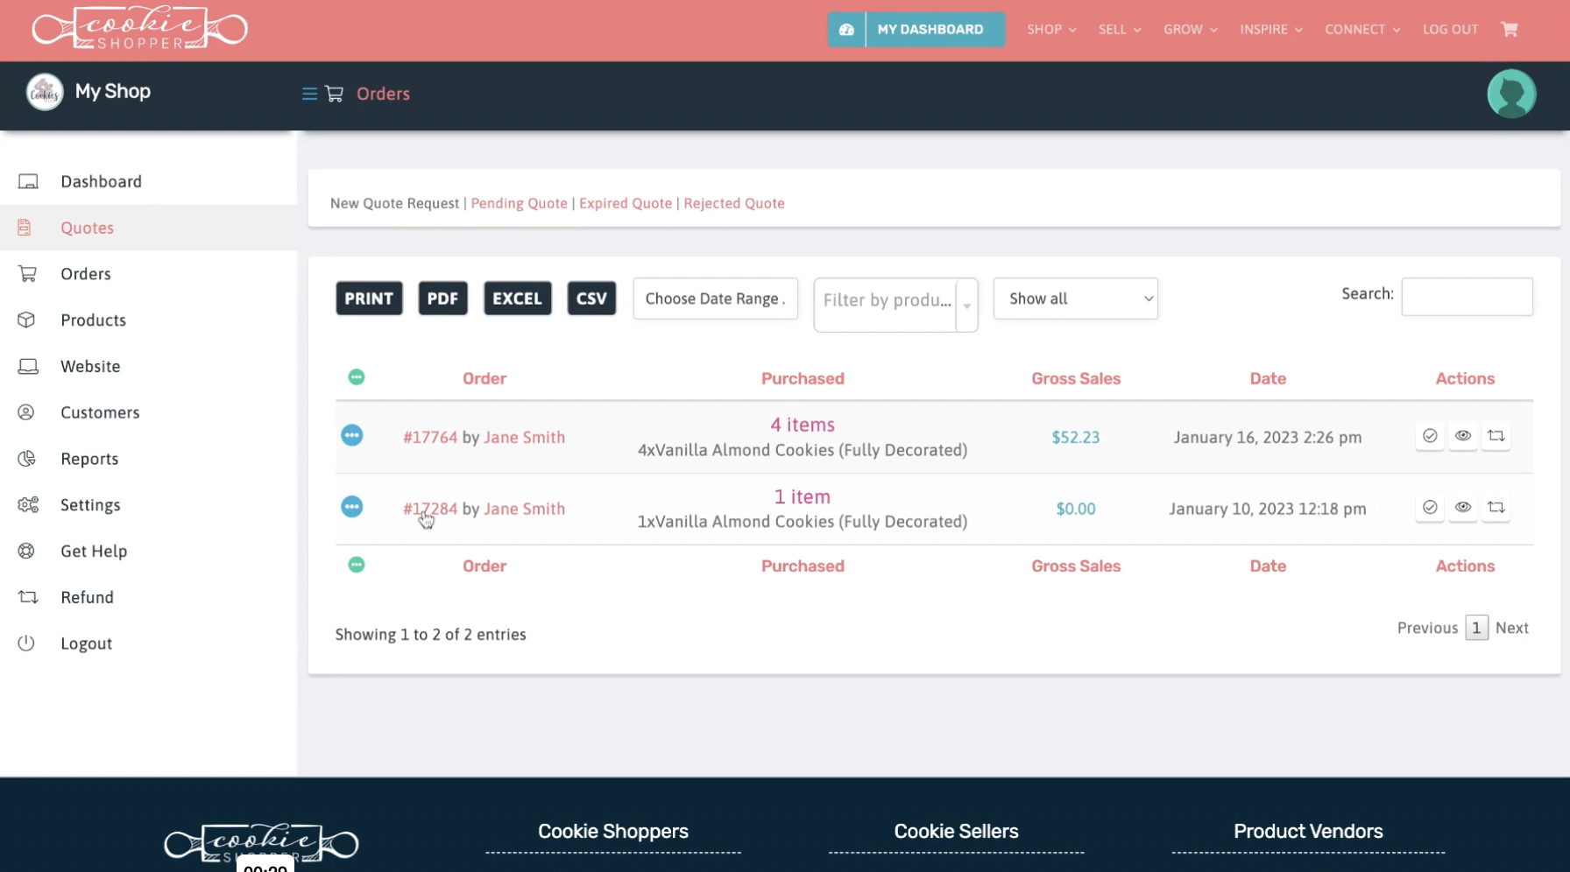Export orders with the EXCEL button
The height and width of the screenshot is (872, 1570).
coord(517,299)
